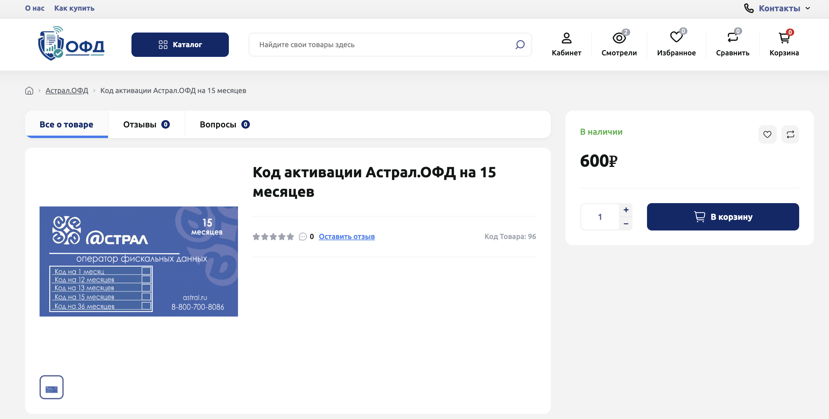Open the Кабинет user account

[x=566, y=45]
